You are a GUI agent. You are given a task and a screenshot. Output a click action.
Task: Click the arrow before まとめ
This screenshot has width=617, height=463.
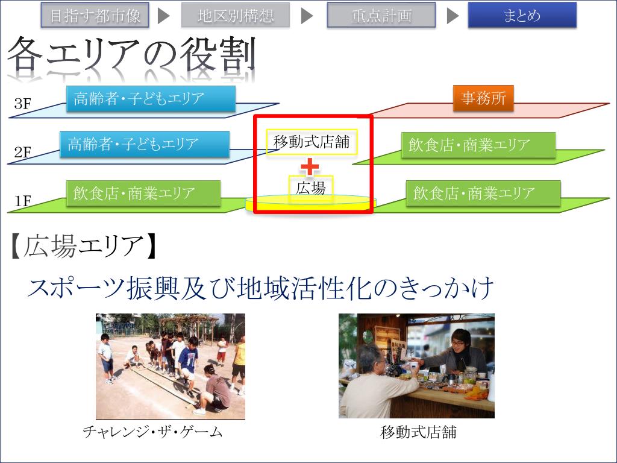453,16
